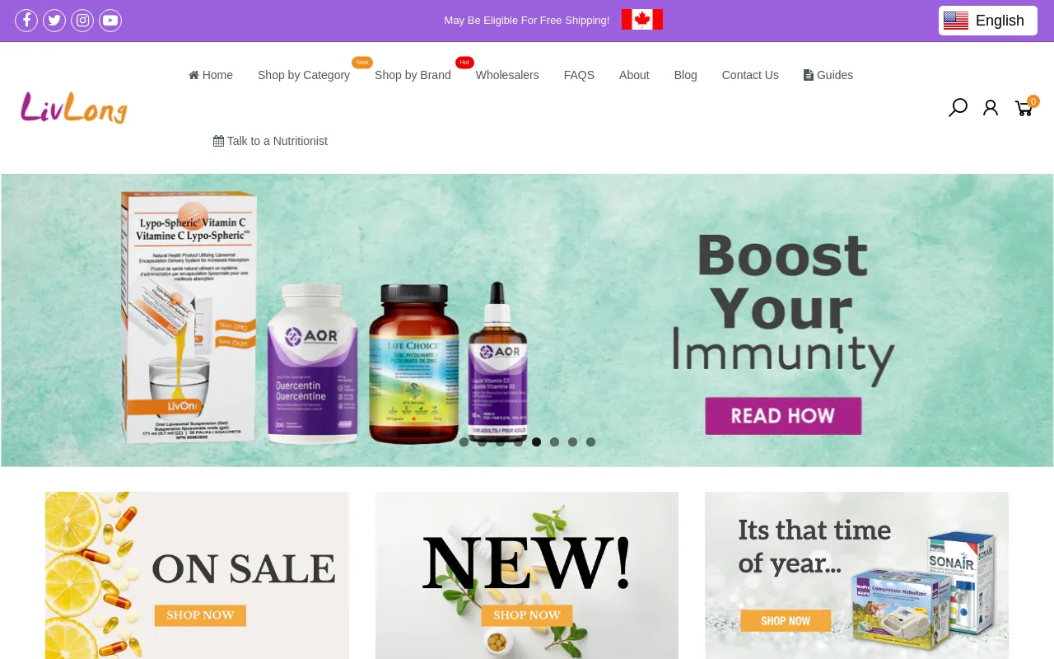Viewport: 1054px width, 659px height.
Task: Open the YouTube social icon
Action: [x=110, y=21]
